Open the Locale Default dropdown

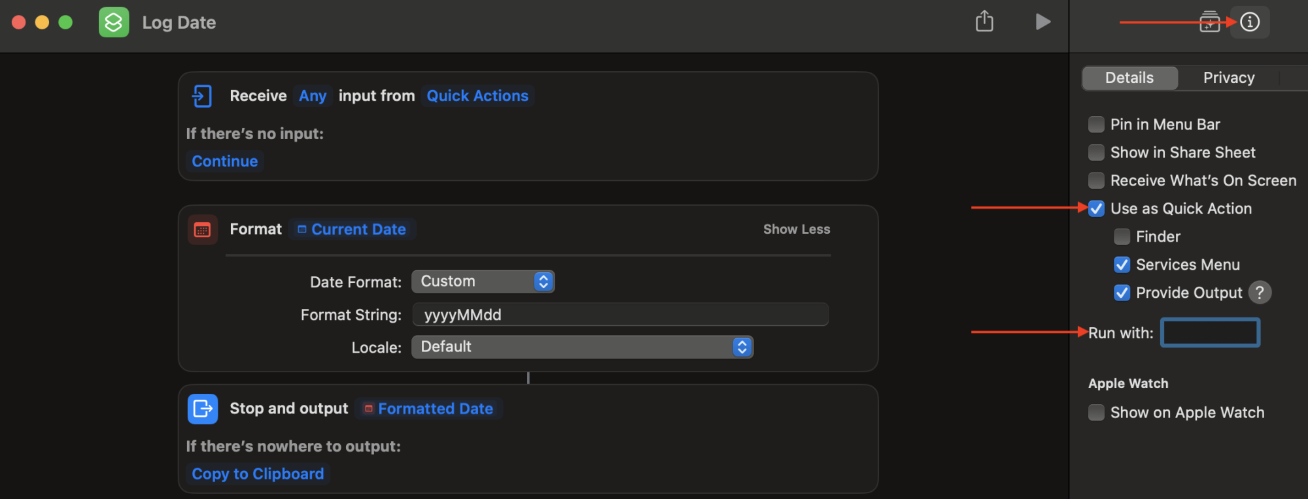pyautogui.click(x=582, y=347)
